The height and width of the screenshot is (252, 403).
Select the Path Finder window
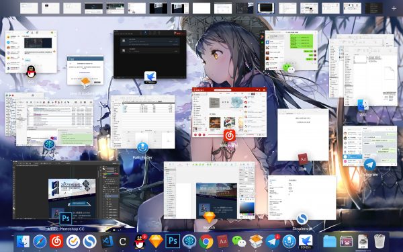[x=142, y=122]
